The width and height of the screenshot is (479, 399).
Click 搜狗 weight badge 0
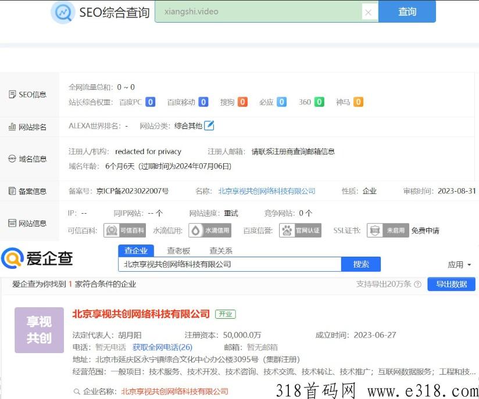[x=242, y=102]
